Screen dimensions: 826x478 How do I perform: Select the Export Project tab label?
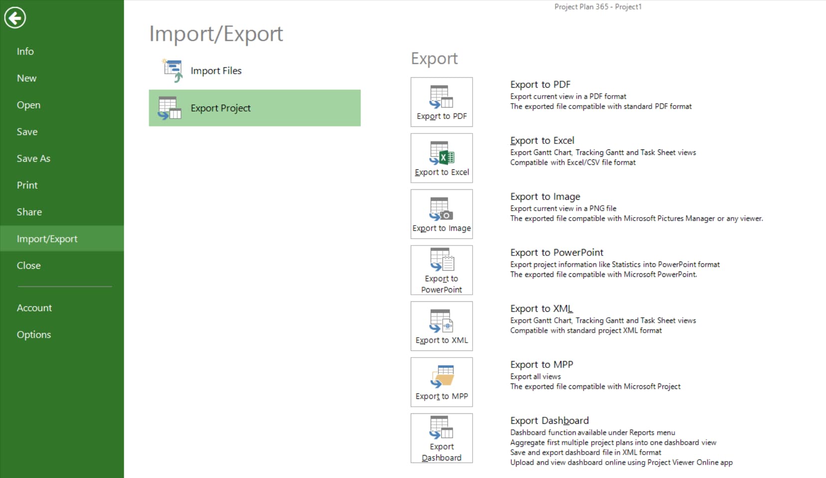pos(220,108)
